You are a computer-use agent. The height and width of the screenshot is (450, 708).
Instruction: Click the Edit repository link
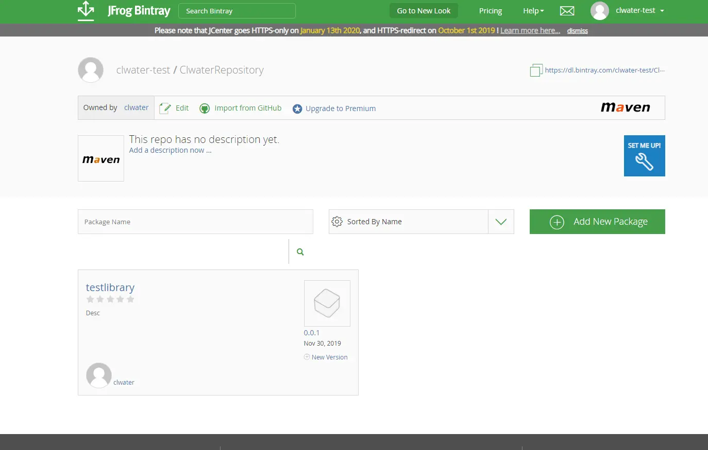click(182, 108)
